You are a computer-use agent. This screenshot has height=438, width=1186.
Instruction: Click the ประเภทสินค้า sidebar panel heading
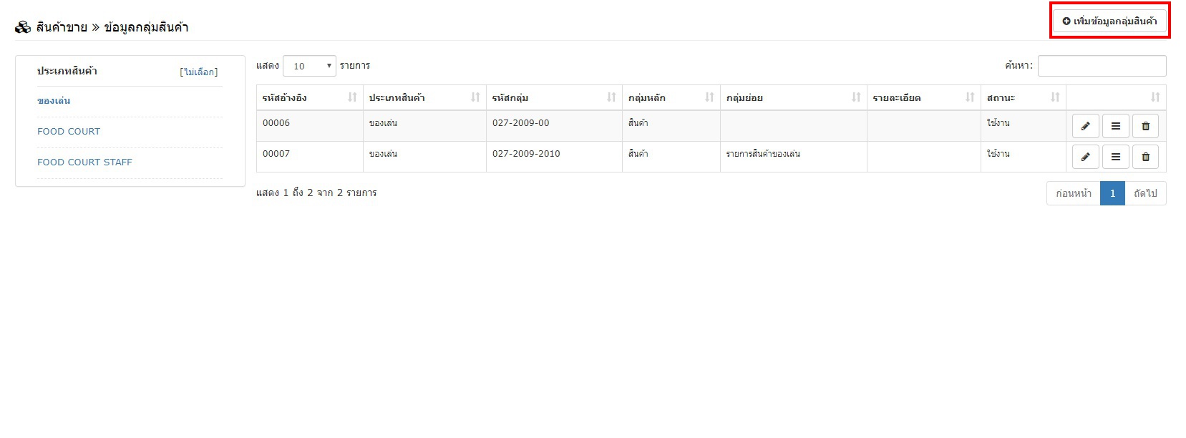[67, 71]
